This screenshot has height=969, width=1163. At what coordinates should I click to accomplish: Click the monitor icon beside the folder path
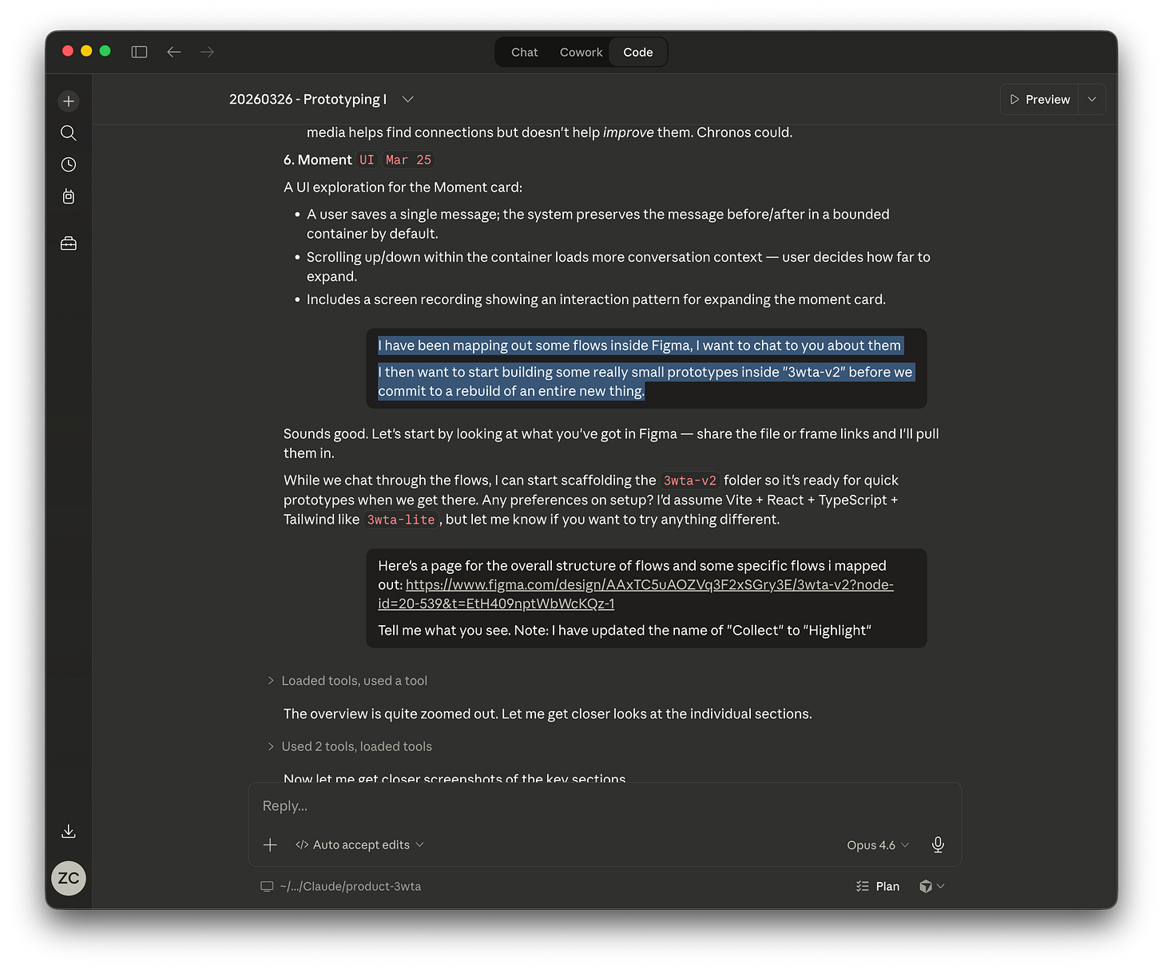click(x=267, y=886)
